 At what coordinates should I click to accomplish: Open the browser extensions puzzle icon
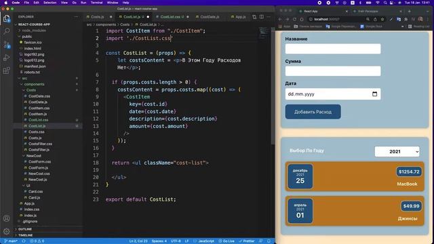click(406, 19)
